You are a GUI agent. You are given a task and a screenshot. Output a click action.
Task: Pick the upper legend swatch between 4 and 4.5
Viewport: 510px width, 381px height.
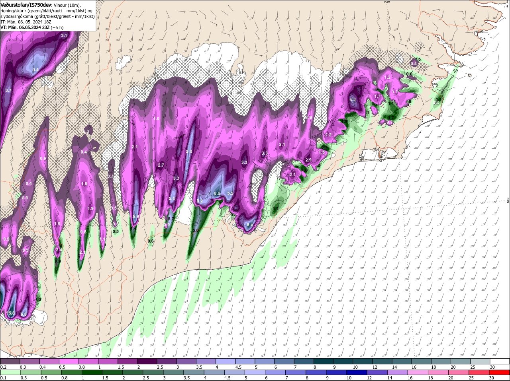pyautogui.click(x=226, y=361)
